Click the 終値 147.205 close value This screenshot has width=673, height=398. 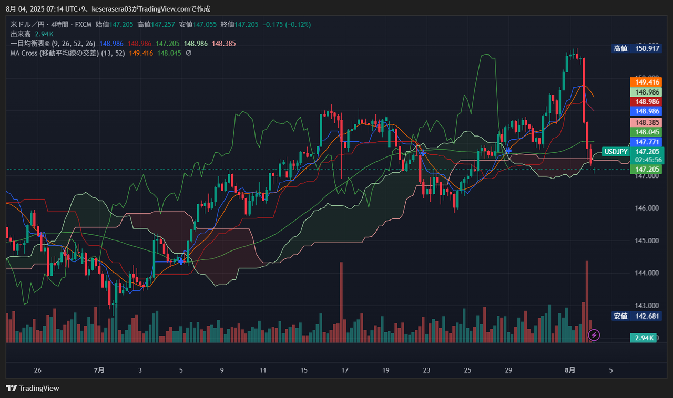tap(240, 24)
